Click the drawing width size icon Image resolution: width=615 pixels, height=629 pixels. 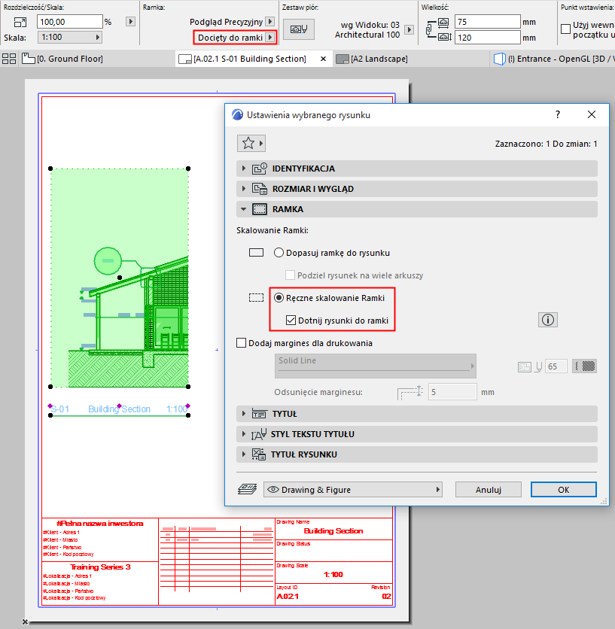click(x=443, y=22)
